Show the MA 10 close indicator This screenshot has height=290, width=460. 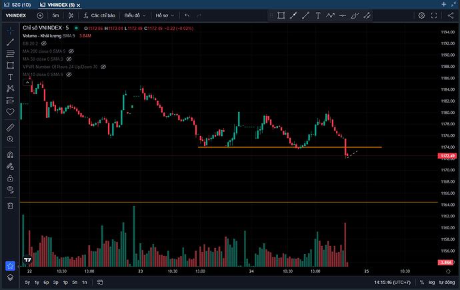[69, 75]
